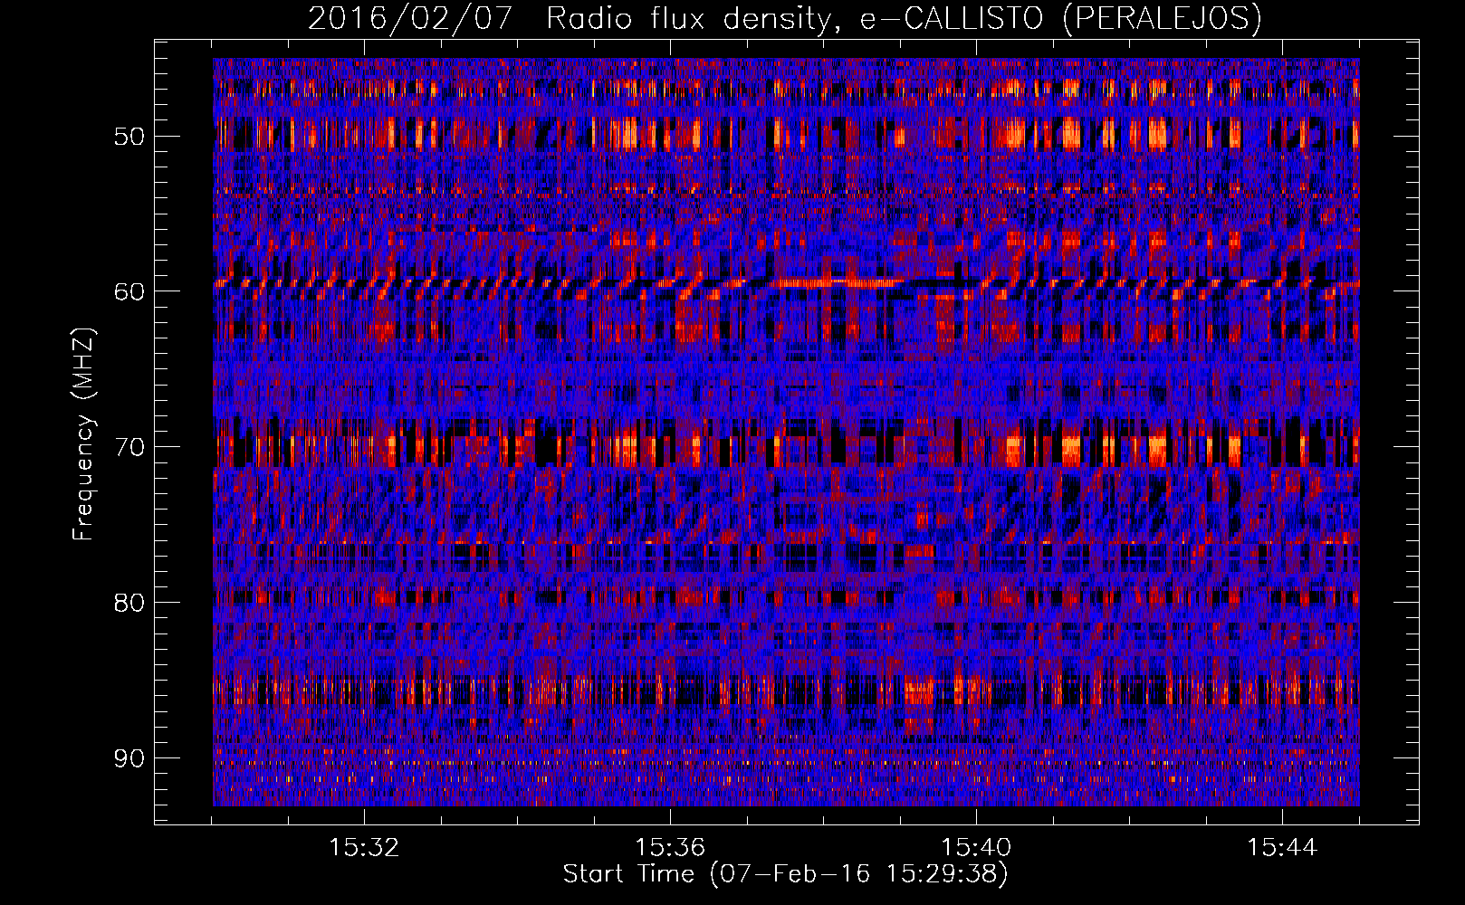
Task: Click the Start Time axis caption
Action: [785, 874]
